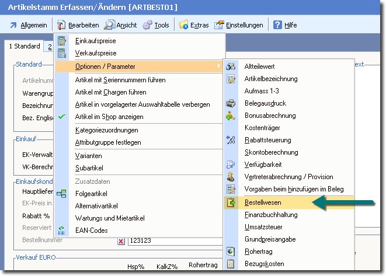Click the Einkaufspreise icon in menu
386x276 pixels.
(x=62, y=41)
